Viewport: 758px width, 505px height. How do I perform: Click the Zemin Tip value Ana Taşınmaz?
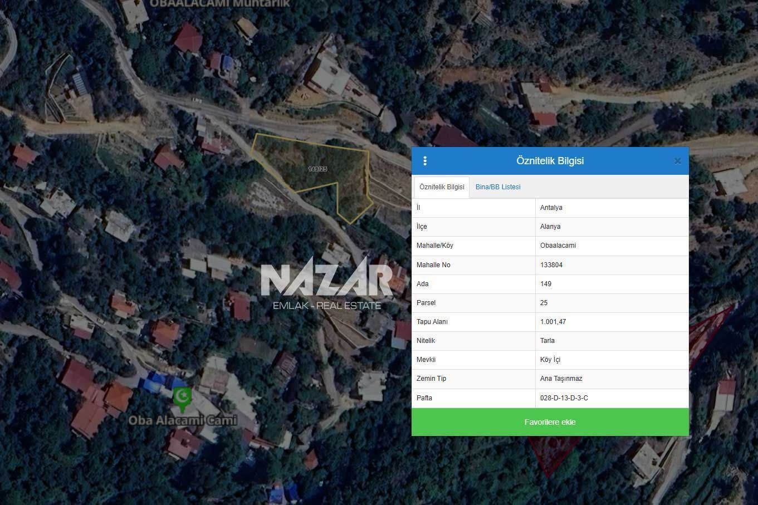(x=561, y=379)
